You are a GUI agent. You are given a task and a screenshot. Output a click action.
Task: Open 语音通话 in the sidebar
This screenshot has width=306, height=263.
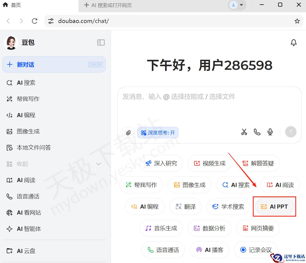point(54,196)
